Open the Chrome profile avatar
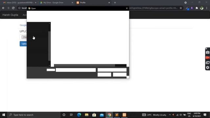This screenshot has height=118, width=210. (x=201, y=8)
